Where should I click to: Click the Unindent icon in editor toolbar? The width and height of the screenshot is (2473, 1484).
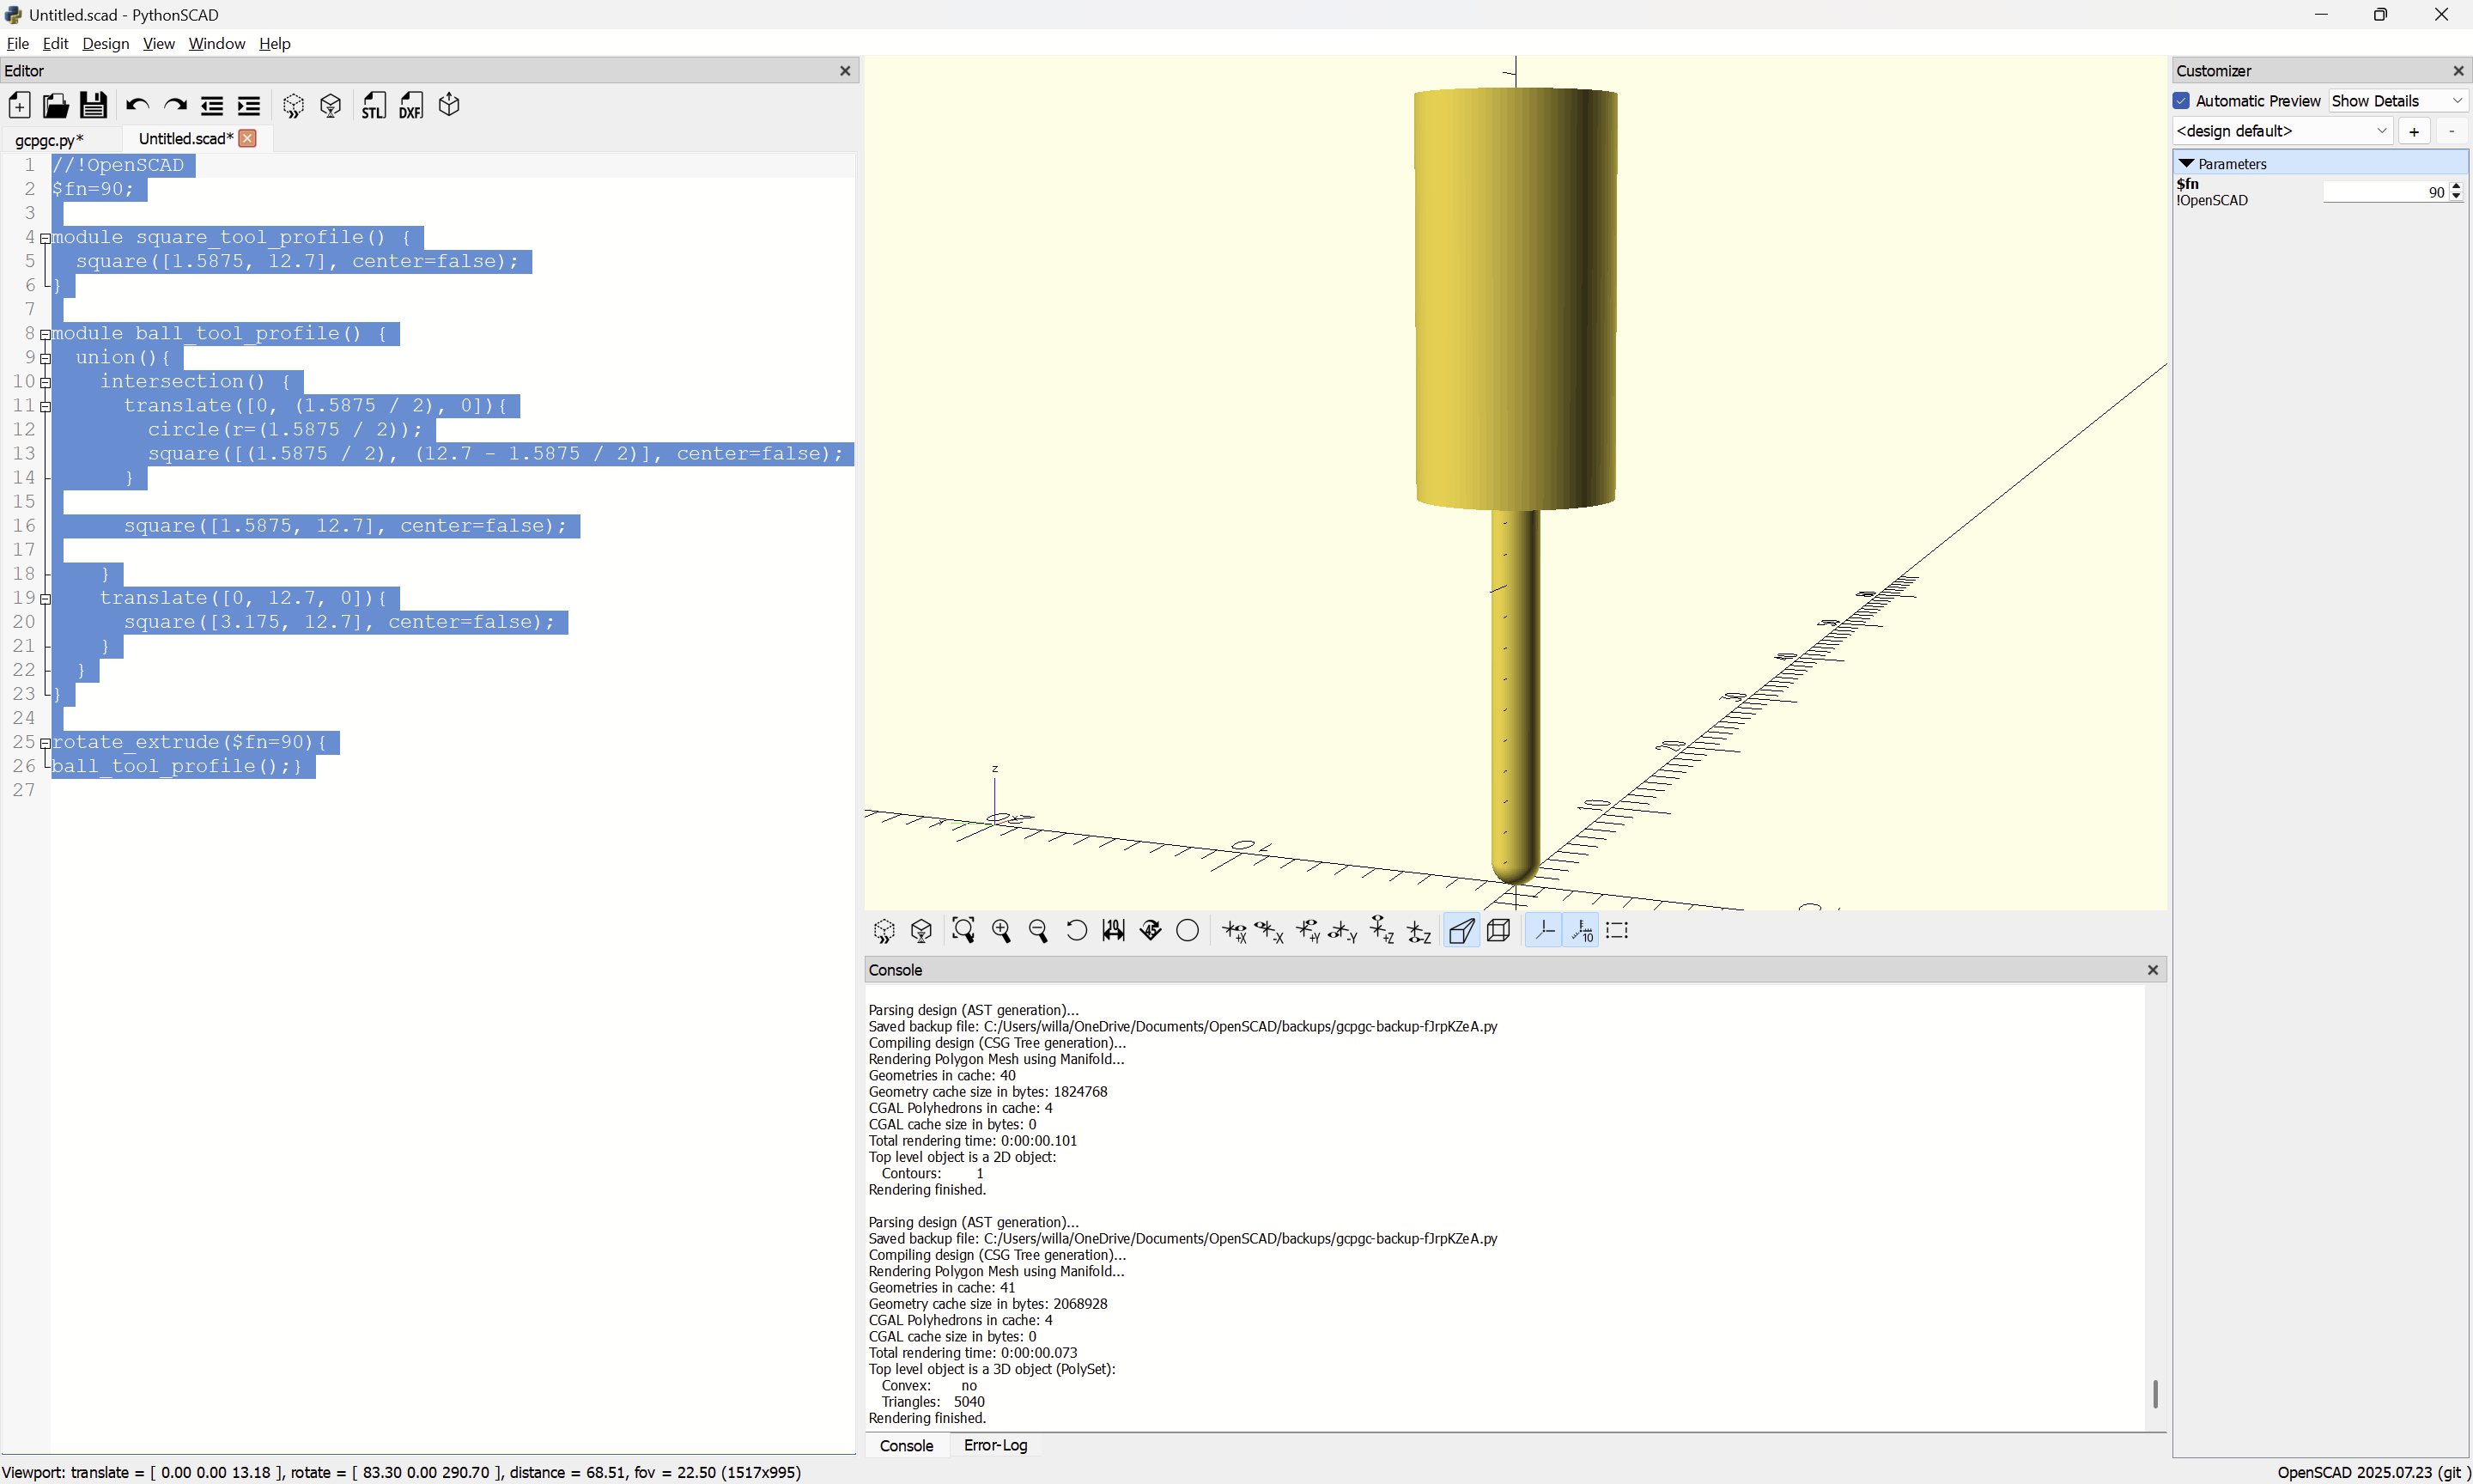pyautogui.click(x=212, y=106)
